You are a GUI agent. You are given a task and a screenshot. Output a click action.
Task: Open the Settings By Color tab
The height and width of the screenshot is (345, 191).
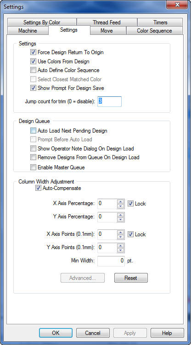click(42, 22)
